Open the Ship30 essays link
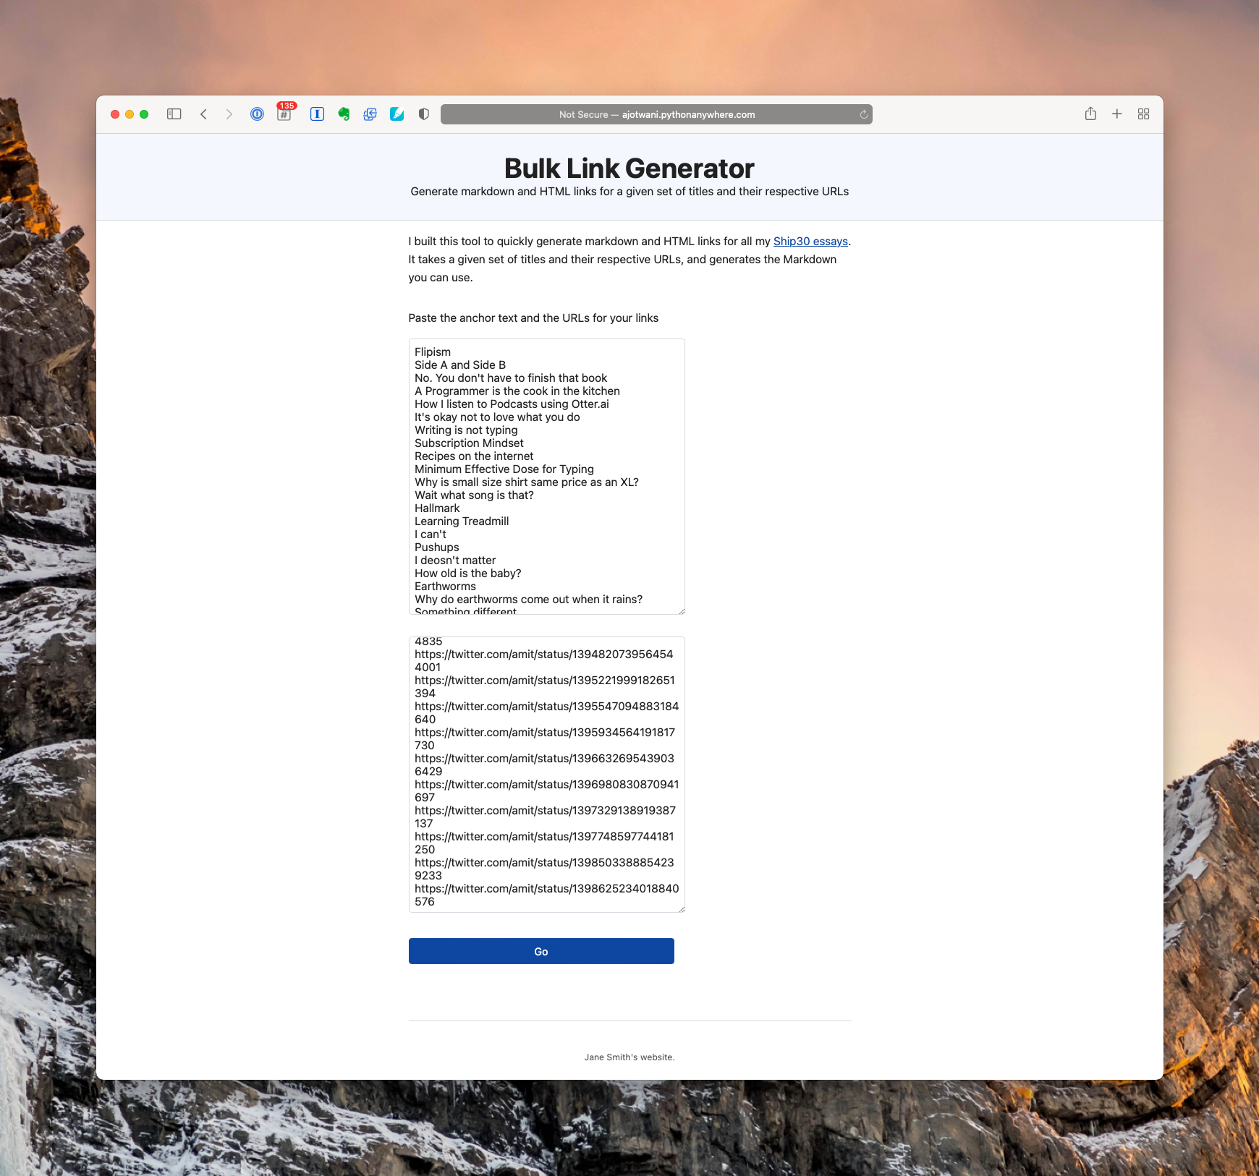 point(810,242)
